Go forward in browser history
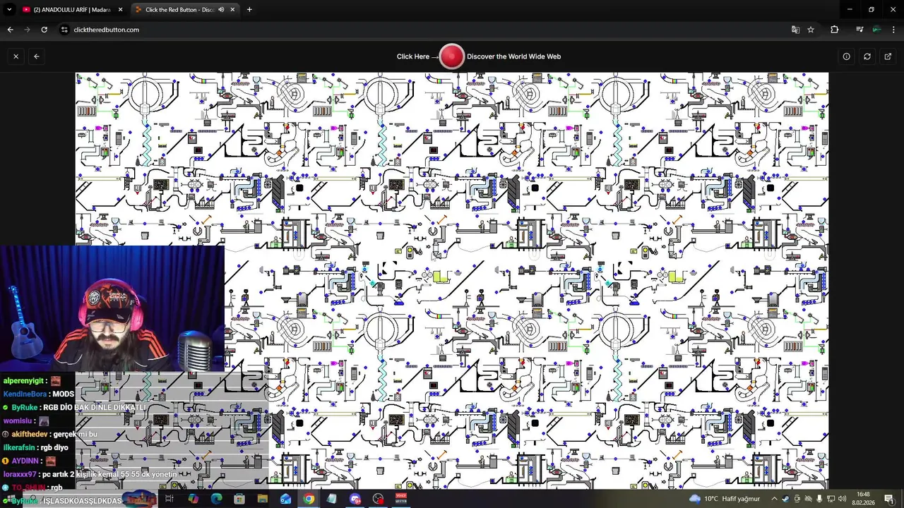 click(27, 30)
